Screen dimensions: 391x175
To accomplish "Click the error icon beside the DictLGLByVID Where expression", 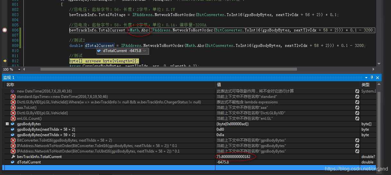I will (x=13, y=102).
